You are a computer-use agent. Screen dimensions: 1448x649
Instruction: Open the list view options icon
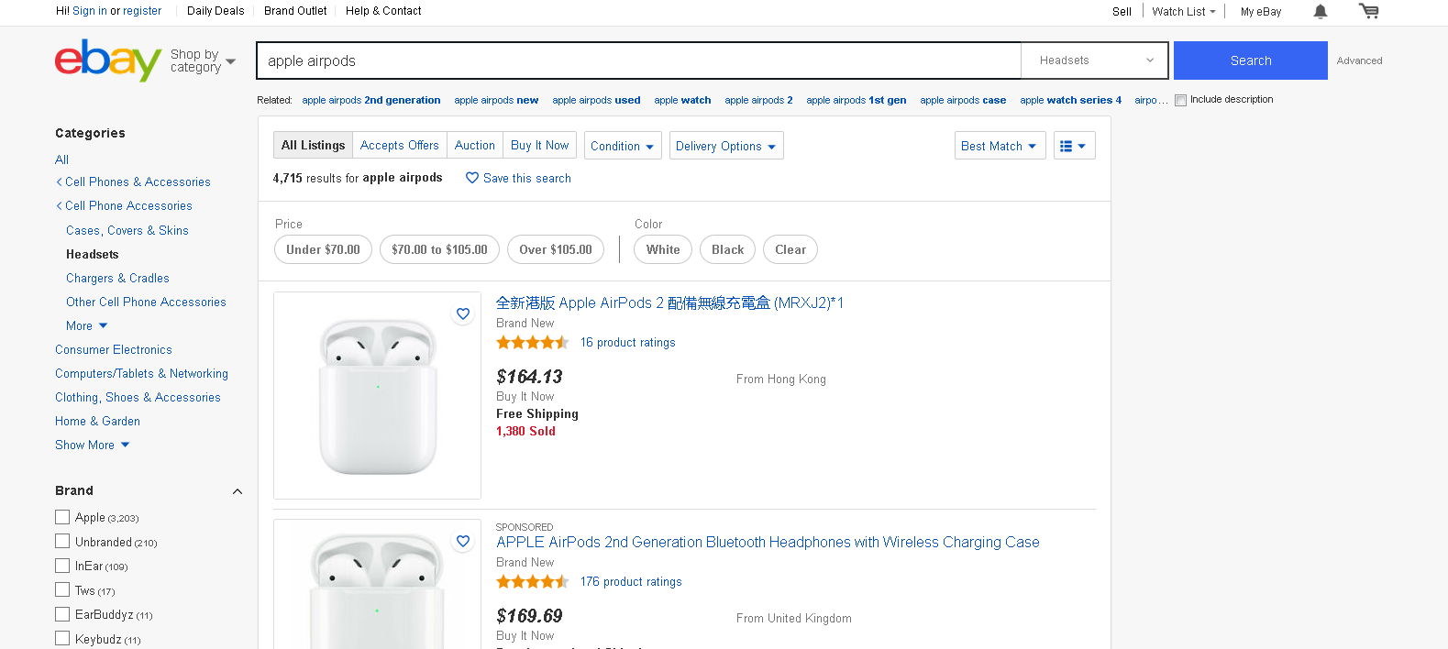coord(1074,146)
